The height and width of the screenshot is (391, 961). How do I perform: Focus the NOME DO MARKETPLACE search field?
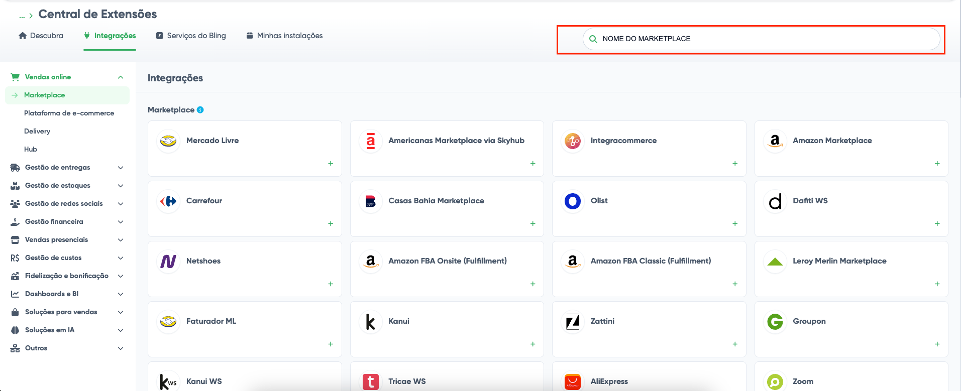[761, 39]
